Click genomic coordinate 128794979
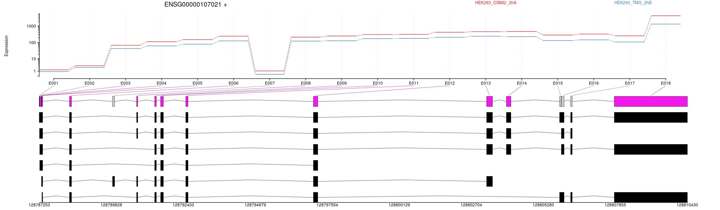This screenshot has width=720, height=210. 255,205
